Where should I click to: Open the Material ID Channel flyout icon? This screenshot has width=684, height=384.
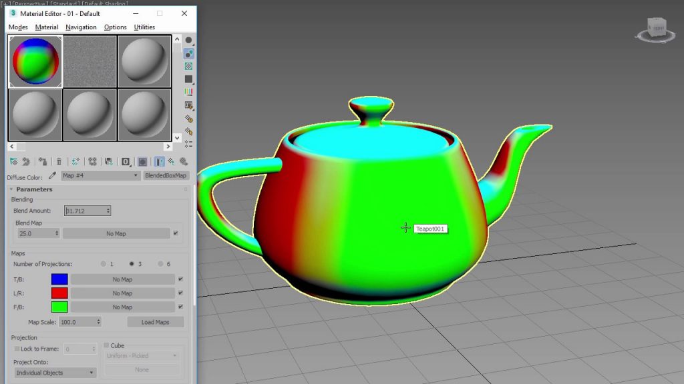[126, 161]
